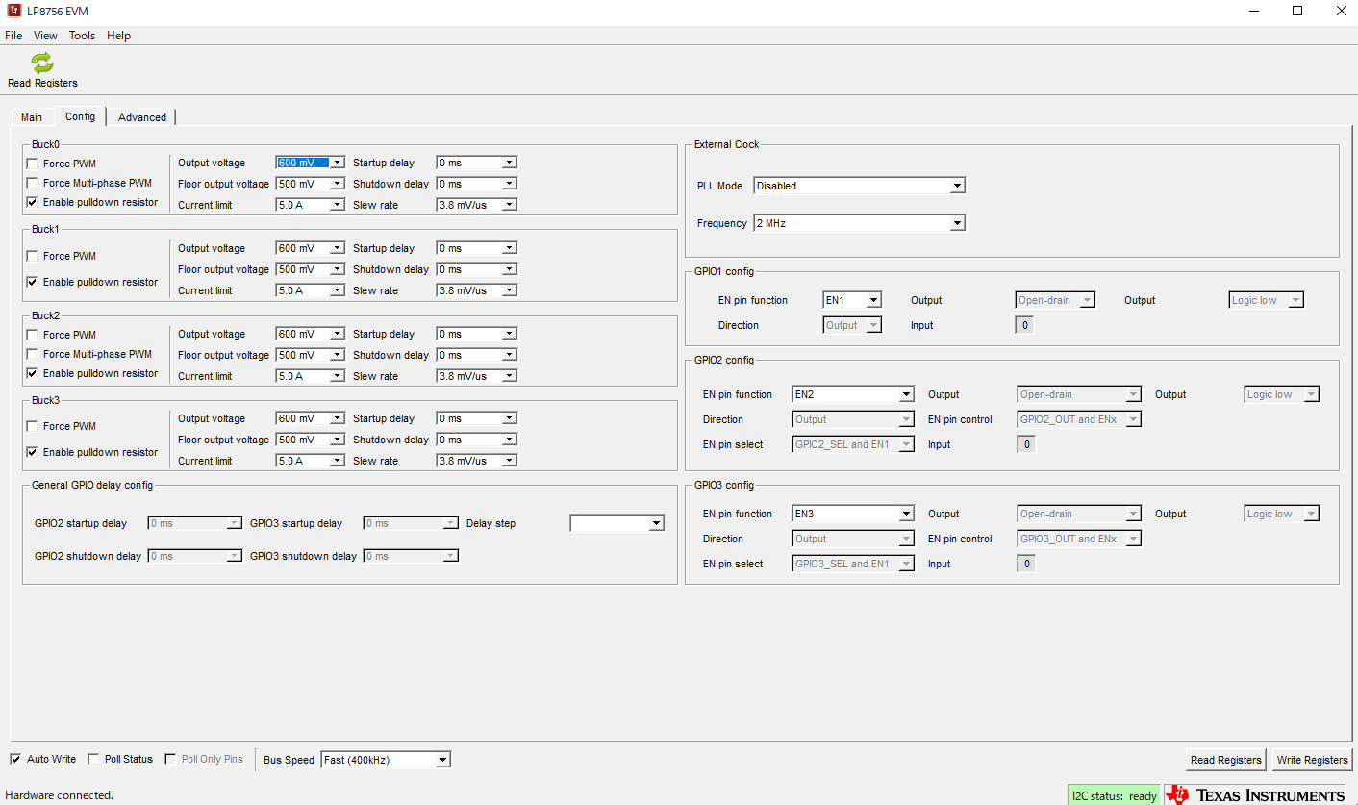Image resolution: width=1358 pixels, height=805 pixels.
Task: Open Buck1 Shutdown delay dropdown
Action: click(x=477, y=269)
